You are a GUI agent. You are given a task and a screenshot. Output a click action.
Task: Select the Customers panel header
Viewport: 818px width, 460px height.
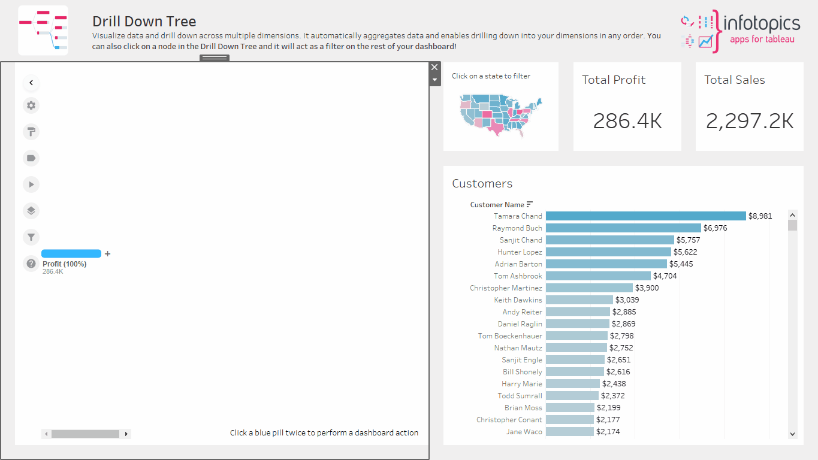pos(482,183)
